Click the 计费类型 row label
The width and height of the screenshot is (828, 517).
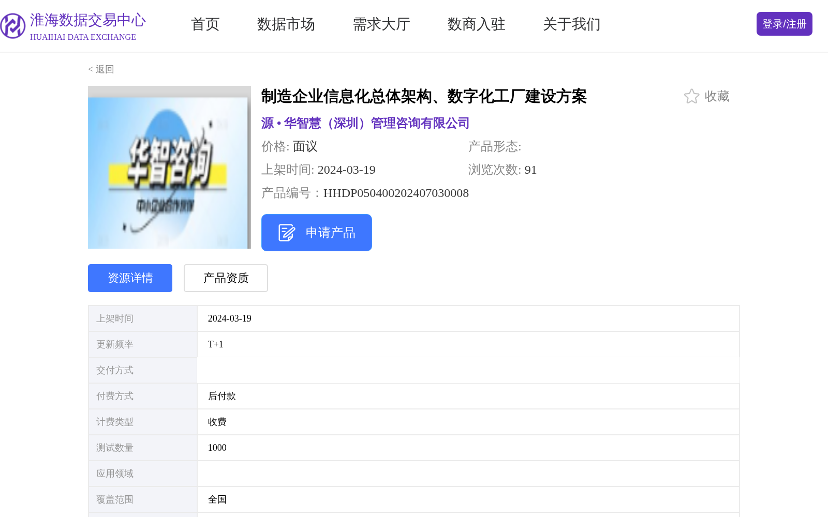coord(142,422)
